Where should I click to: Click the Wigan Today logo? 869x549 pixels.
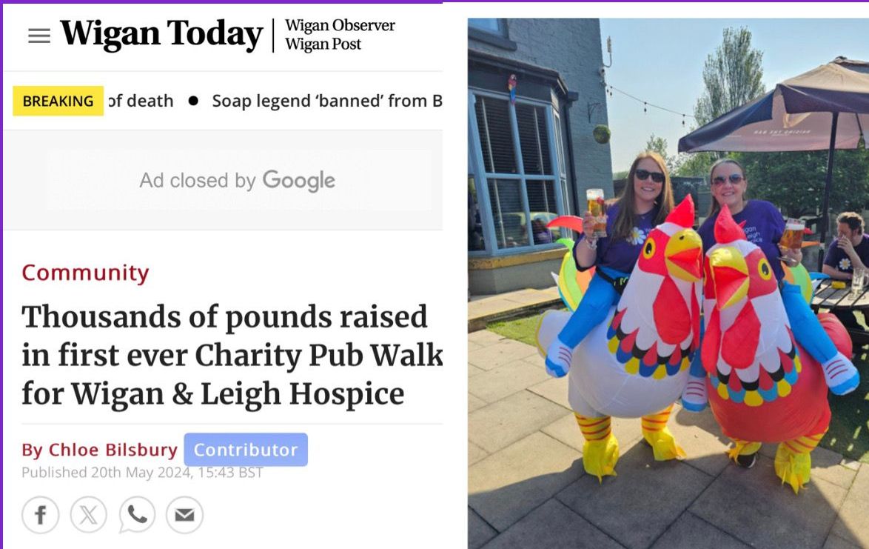coord(161,34)
